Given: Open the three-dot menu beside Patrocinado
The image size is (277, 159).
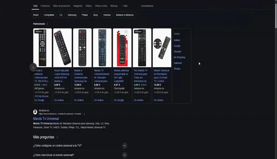Looking at the screenshot, I should [47, 24].
